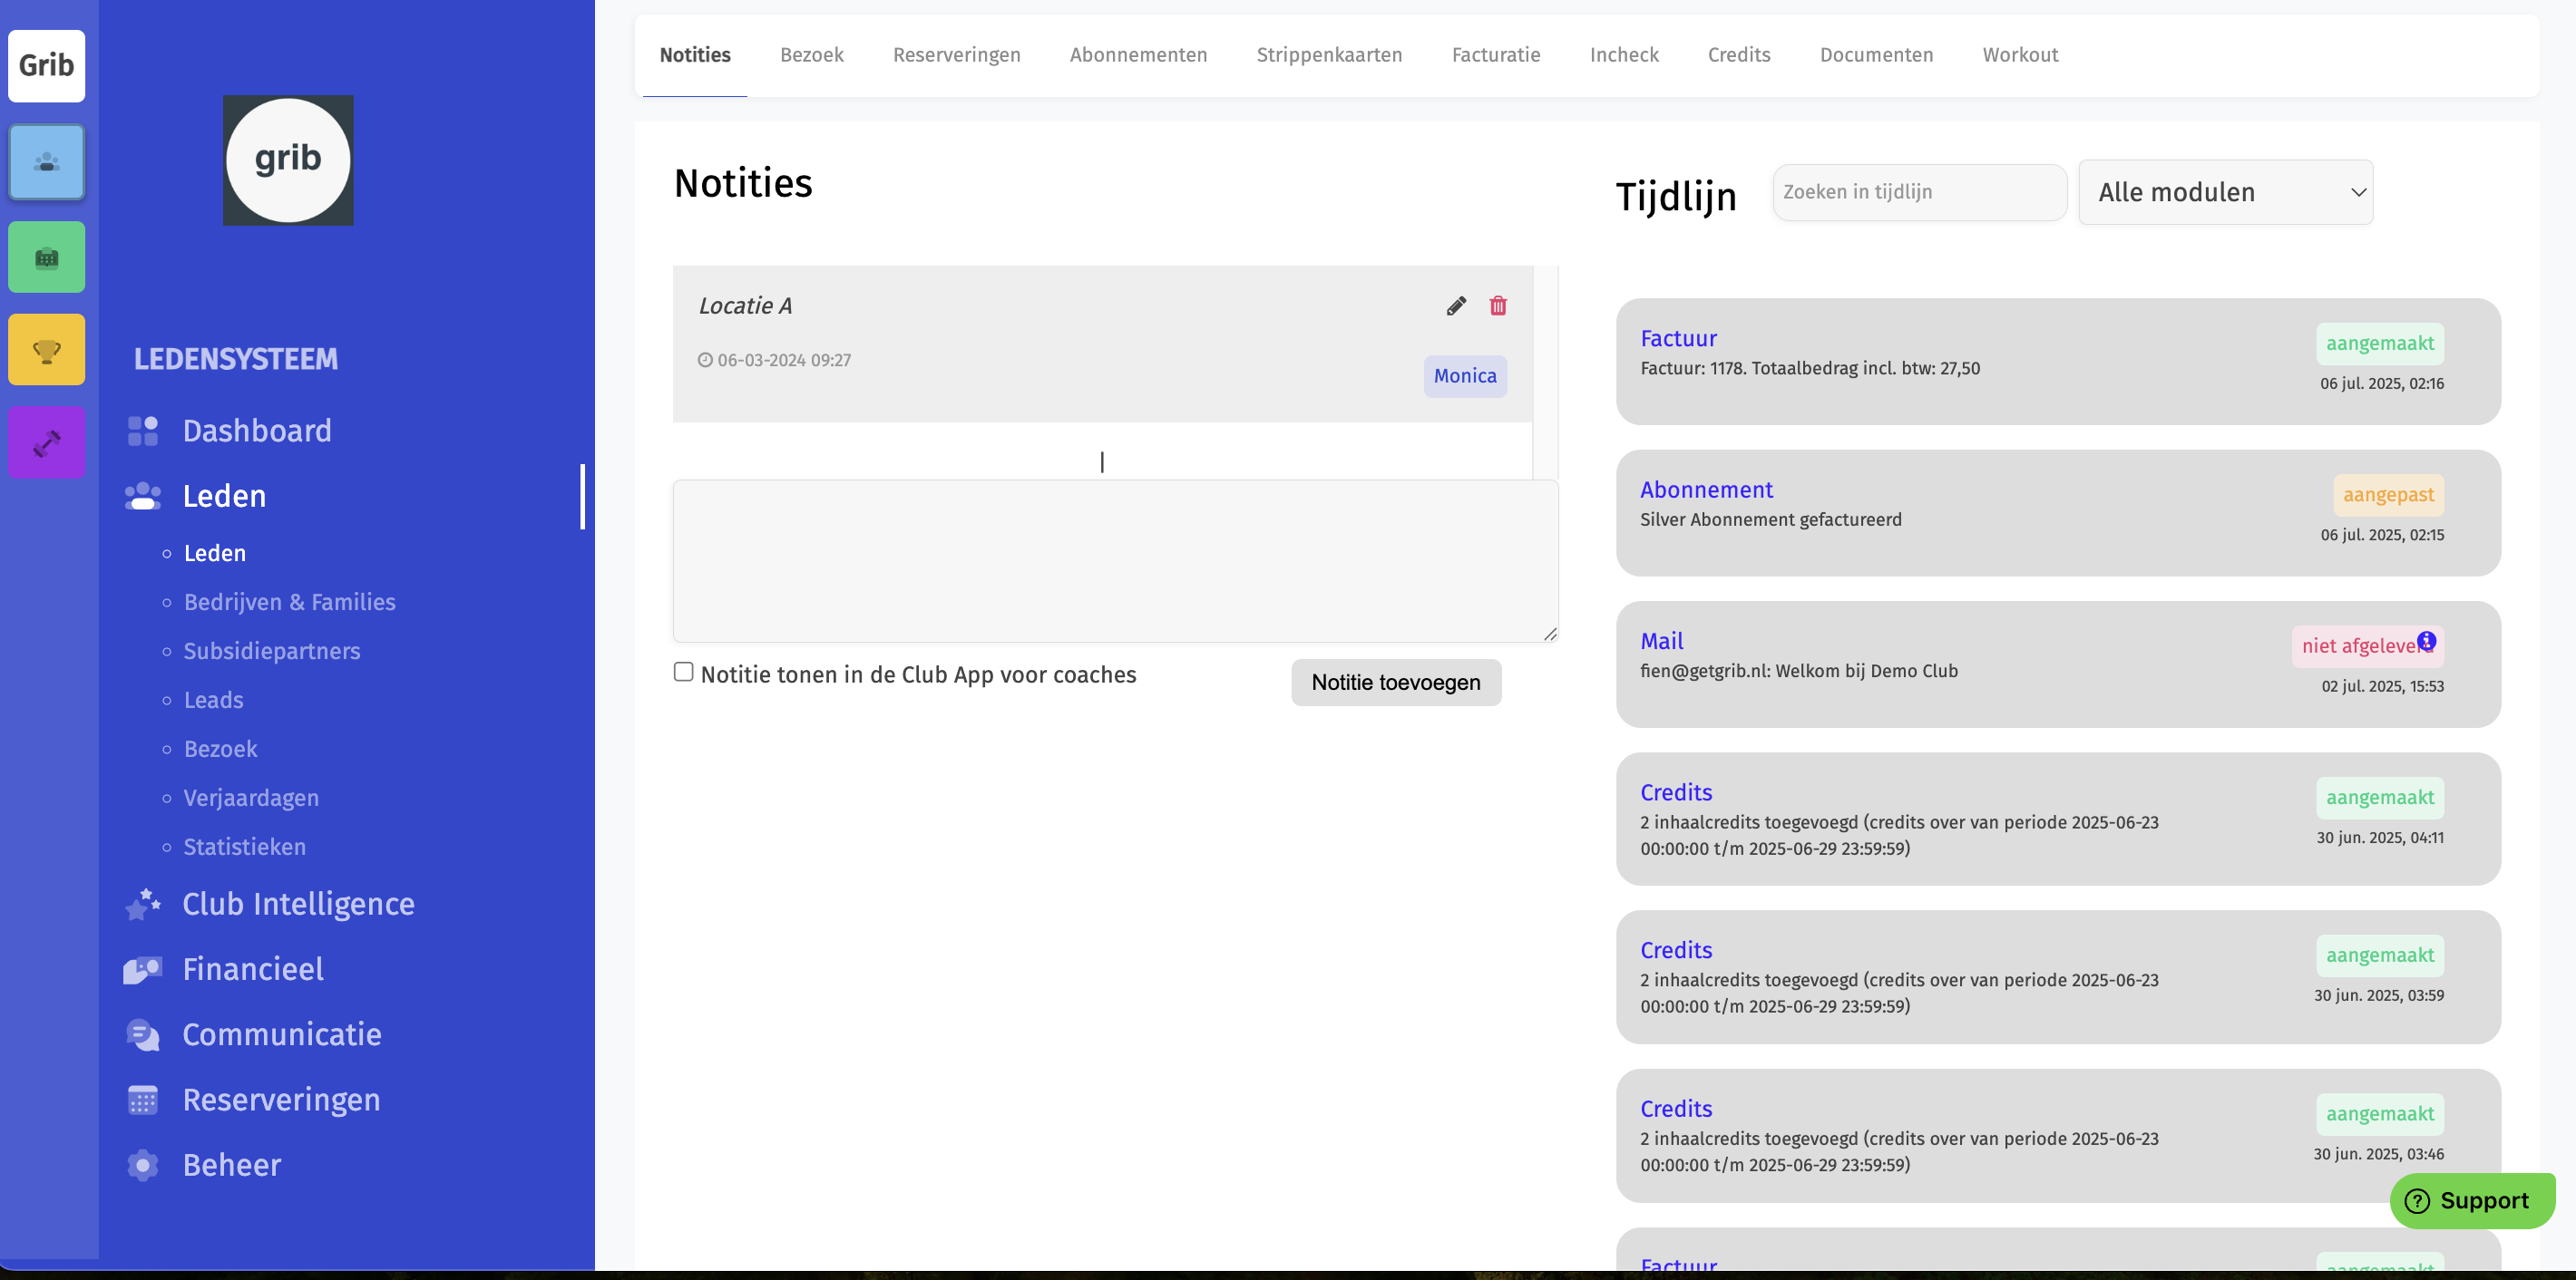2576x1280 pixels.
Task: Open the purple dumbbell workout icon
Action: click(46, 442)
